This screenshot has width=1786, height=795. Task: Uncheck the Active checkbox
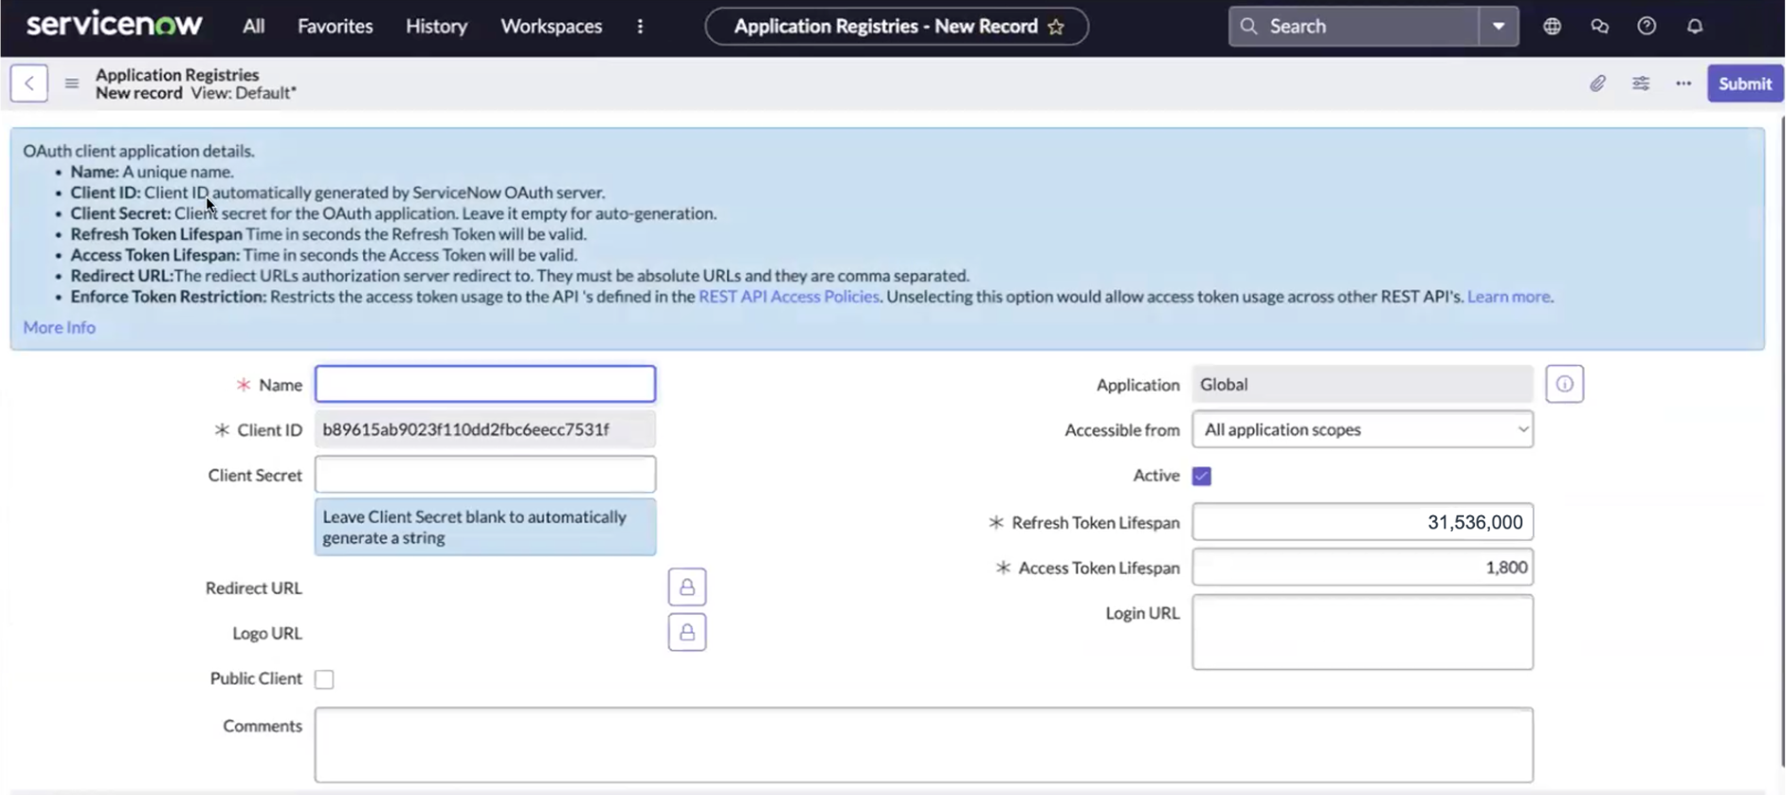tap(1202, 476)
